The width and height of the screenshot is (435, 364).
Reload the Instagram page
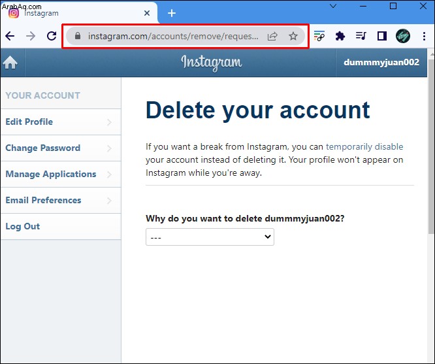pyautogui.click(x=52, y=36)
